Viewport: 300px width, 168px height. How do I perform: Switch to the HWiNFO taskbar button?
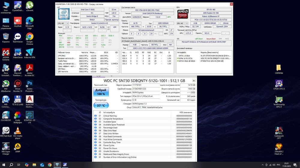pyautogui.click(x=57, y=165)
